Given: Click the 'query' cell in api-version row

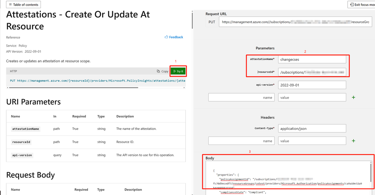Looking at the screenshot, I should point(57,155).
